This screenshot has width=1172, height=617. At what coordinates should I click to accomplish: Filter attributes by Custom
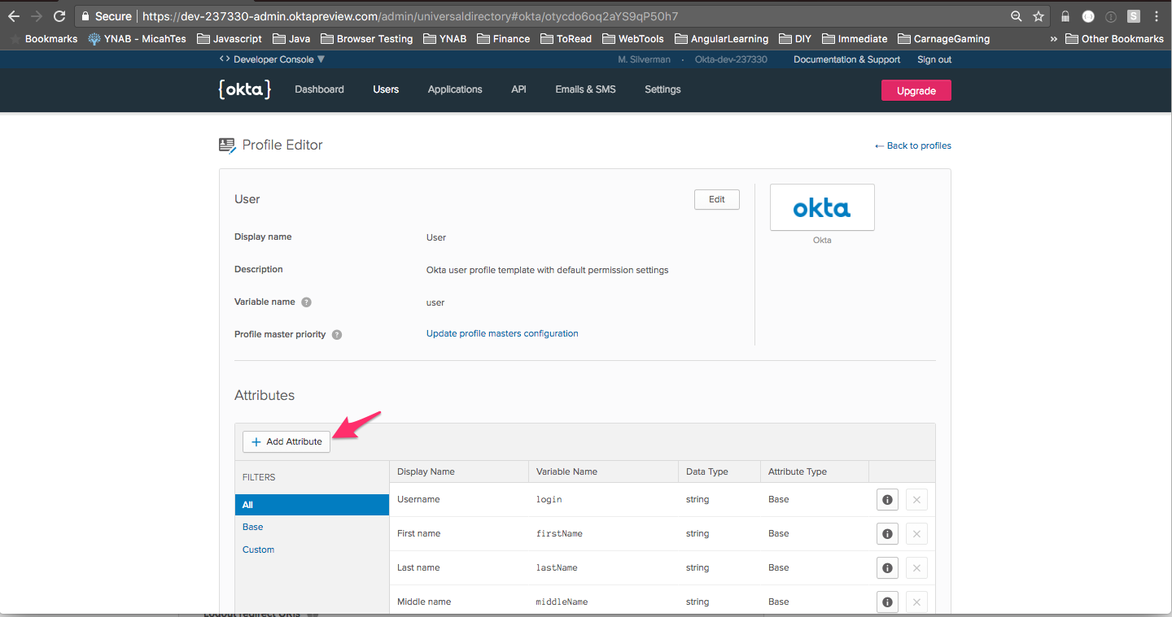pyautogui.click(x=258, y=550)
